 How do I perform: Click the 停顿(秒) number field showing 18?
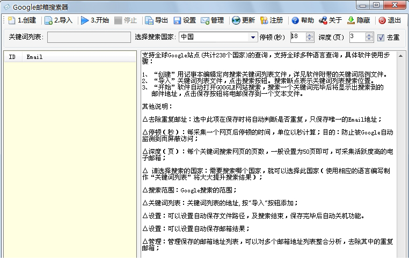298,37
